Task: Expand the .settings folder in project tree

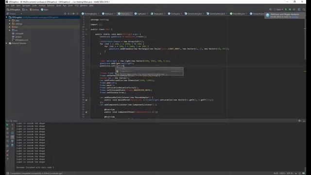Action: (x=10, y=24)
